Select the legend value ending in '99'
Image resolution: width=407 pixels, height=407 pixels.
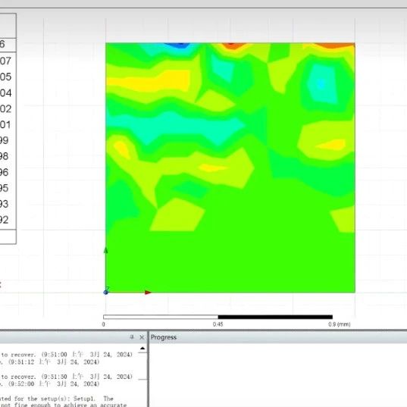5,140
